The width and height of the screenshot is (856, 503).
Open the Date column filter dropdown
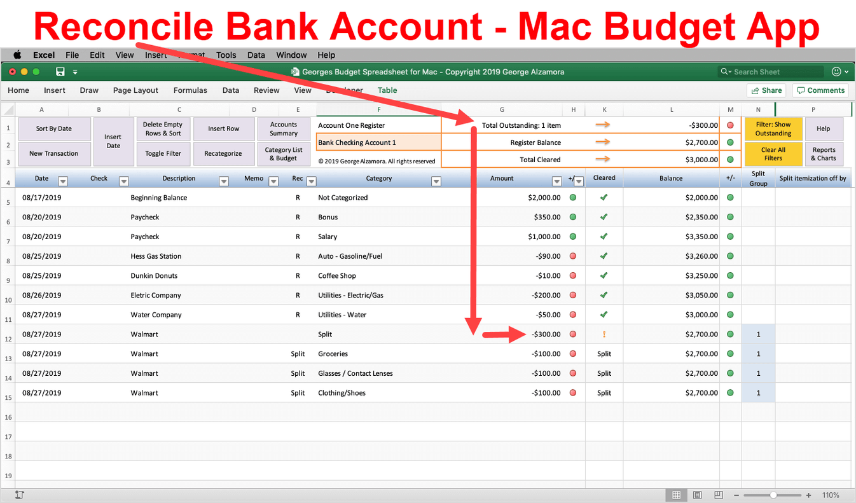click(x=62, y=181)
